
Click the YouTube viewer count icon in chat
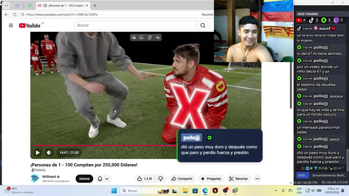click(x=299, y=20)
